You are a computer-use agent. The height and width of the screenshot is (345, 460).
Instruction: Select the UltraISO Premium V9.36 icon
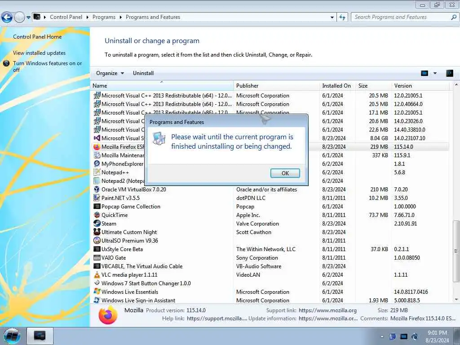coord(97,240)
